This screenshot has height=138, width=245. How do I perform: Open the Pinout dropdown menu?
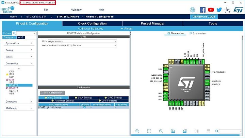click(x=127, y=29)
